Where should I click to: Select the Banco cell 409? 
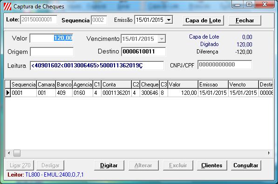click(64, 93)
